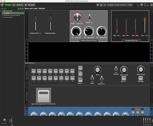Toggle the Edit mode button
Screen dimensions: 153x126
(x=14, y=5)
